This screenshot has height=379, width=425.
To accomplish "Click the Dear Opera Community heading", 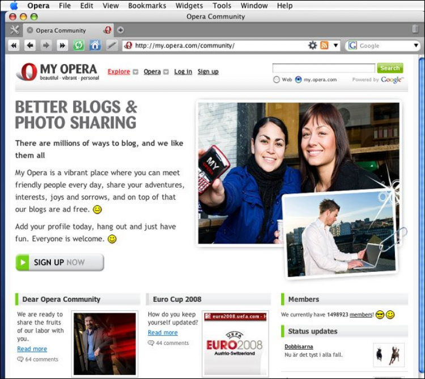I will [x=61, y=299].
